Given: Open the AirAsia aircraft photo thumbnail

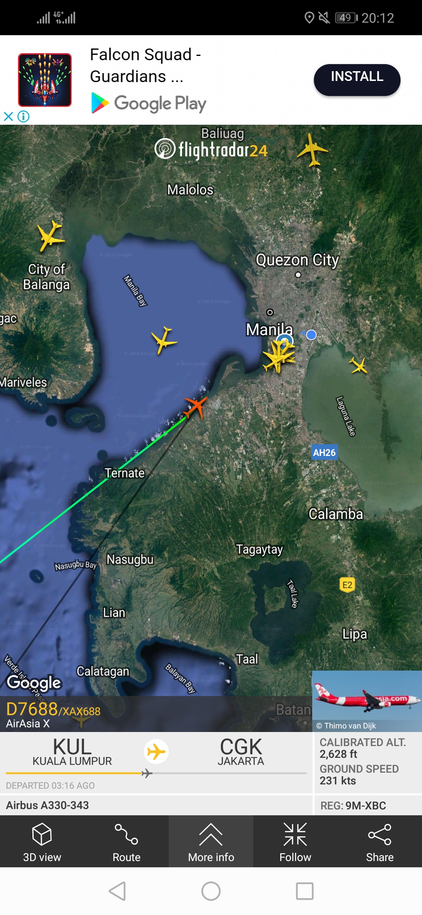Looking at the screenshot, I should 367,700.
